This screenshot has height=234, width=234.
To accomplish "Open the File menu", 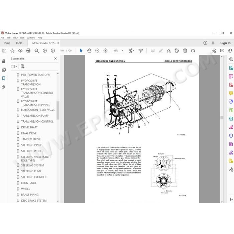I will (x=3, y=38).
